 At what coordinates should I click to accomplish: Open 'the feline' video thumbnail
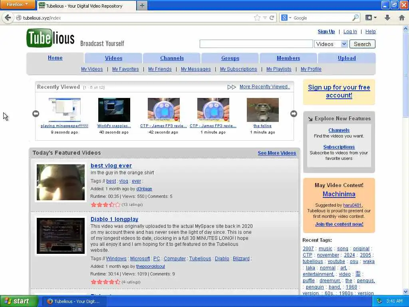coord(263,110)
